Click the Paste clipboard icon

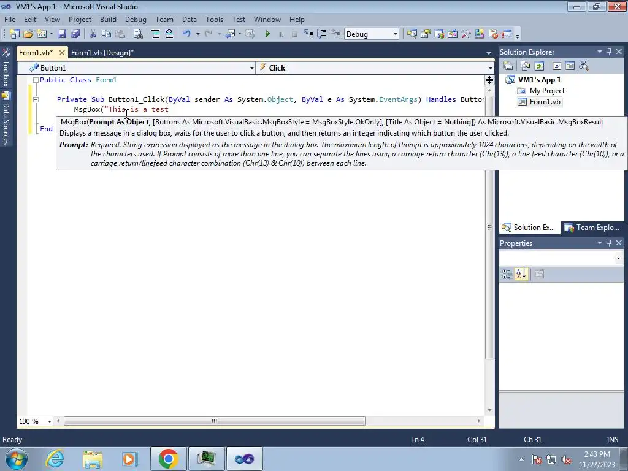coord(120,34)
